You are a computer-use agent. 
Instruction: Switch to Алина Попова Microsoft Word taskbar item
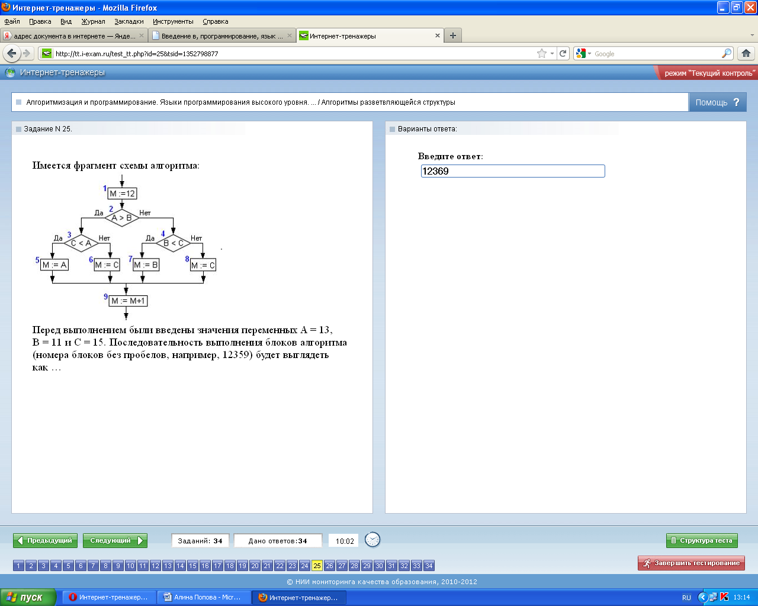(204, 597)
